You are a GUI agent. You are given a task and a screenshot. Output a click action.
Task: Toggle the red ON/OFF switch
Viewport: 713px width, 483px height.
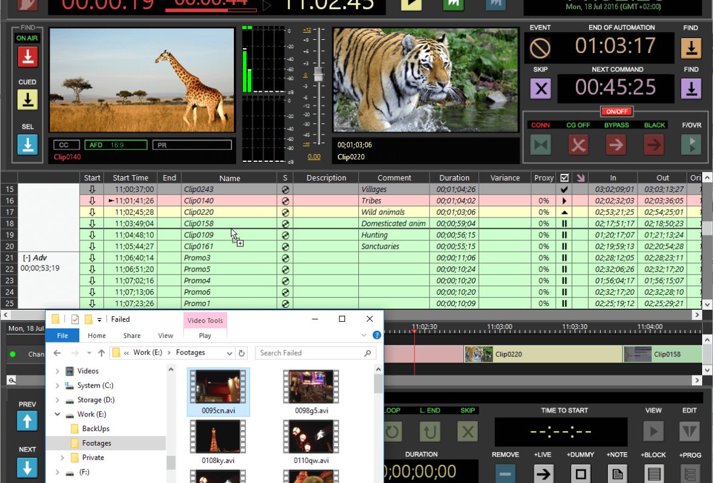pos(616,112)
